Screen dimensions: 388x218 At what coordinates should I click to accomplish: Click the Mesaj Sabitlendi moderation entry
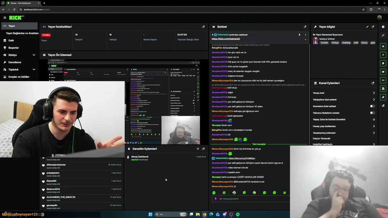166,158
